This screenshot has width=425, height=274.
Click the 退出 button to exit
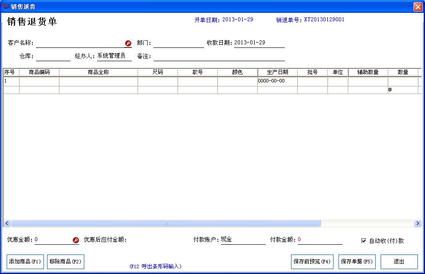coord(399,262)
